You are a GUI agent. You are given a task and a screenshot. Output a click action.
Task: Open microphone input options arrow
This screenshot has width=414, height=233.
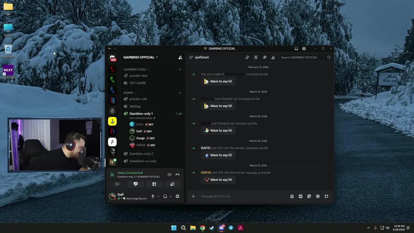pos(158,196)
